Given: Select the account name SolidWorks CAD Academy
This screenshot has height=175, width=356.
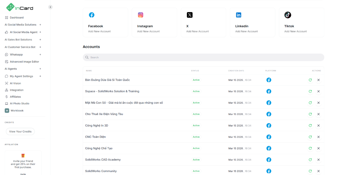Looking at the screenshot, I should [103, 160].
